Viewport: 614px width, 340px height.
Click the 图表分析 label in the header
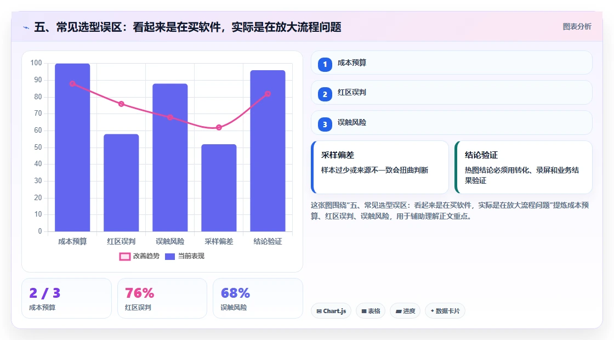[x=577, y=27]
